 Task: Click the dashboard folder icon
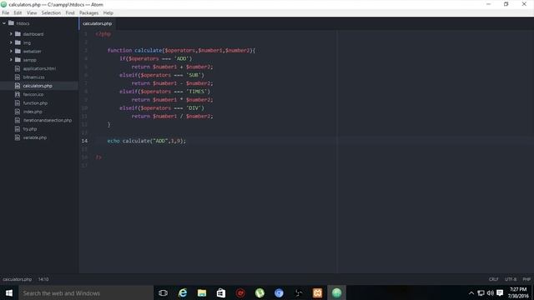(x=18, y=34)
